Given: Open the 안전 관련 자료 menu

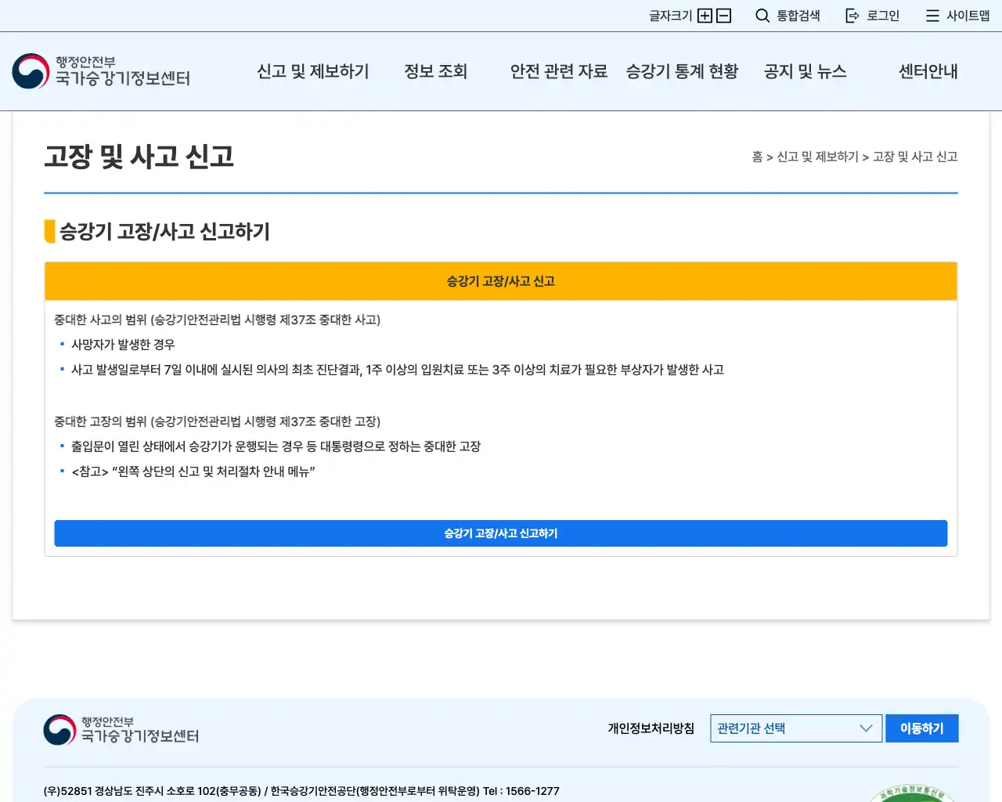Looking at the screenshot, I should tap(559, 71).
